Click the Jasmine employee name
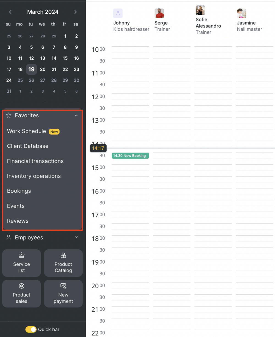 tap(246, 23)
